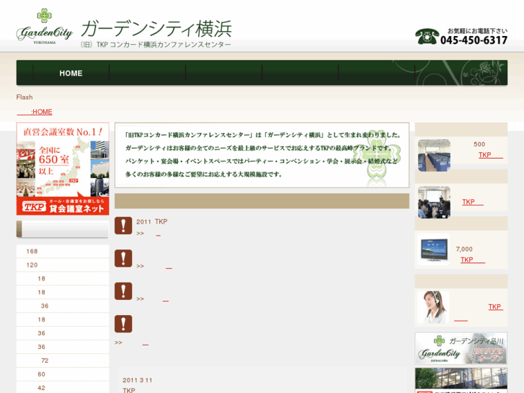Open the TKP 貸会議室ネット banner

[63, 169]
